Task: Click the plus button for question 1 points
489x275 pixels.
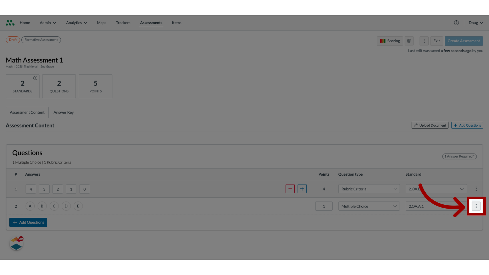Action: tap(302, 189)
